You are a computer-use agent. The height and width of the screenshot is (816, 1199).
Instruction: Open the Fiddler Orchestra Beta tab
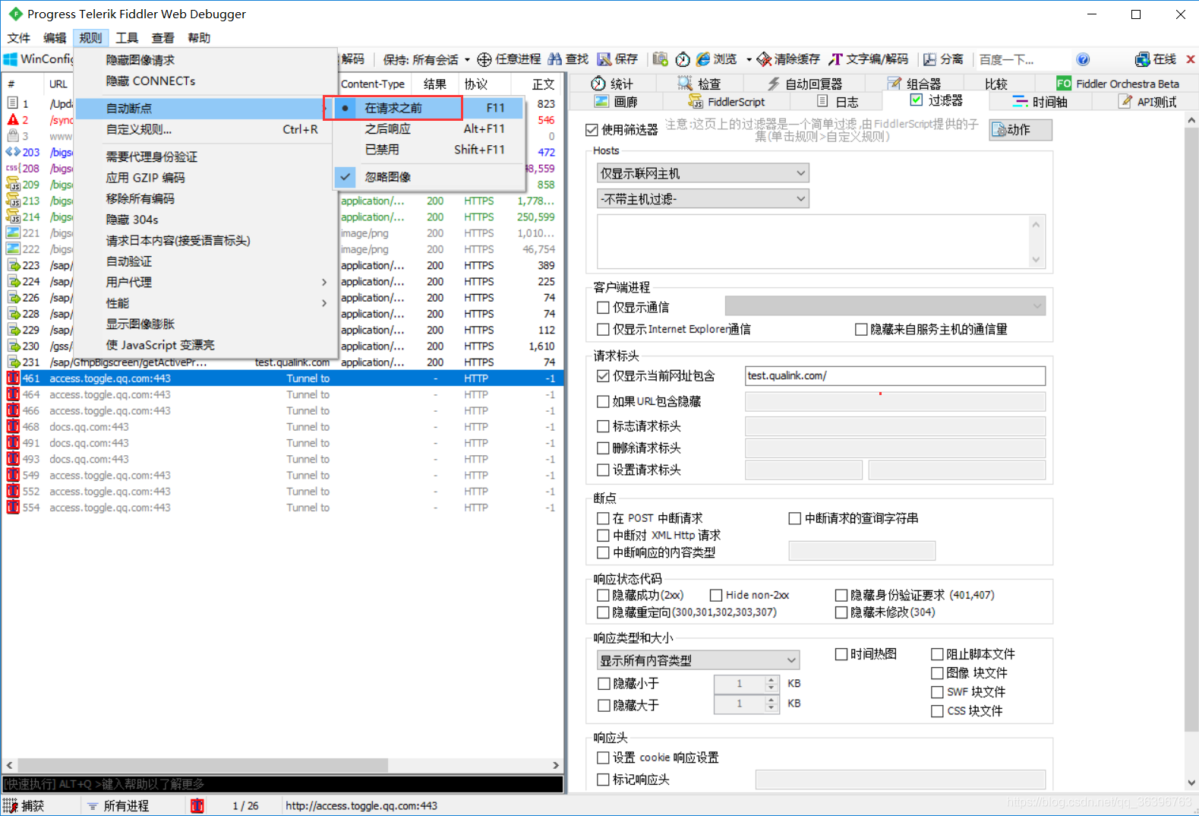point(1119,84)
